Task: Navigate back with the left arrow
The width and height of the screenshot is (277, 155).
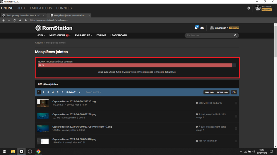Action: [x=4, y=20]
